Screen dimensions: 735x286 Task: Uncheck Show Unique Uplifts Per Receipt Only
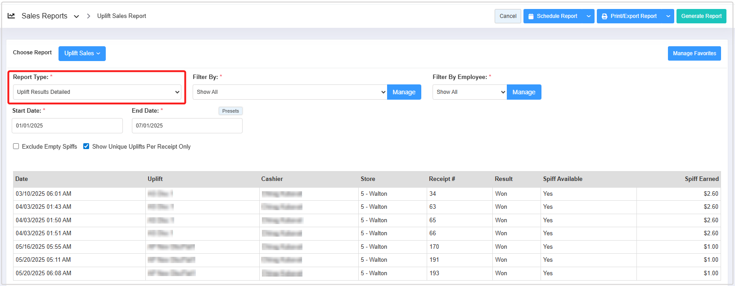point(86,146)
